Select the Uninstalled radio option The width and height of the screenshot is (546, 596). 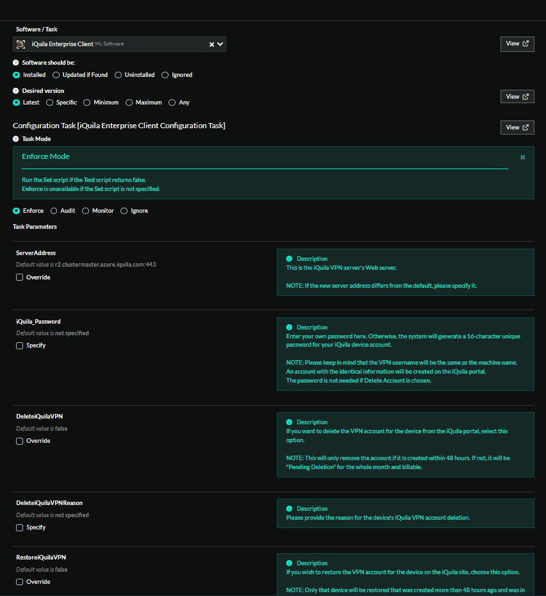pyautogui.click(x=118, y=75)
